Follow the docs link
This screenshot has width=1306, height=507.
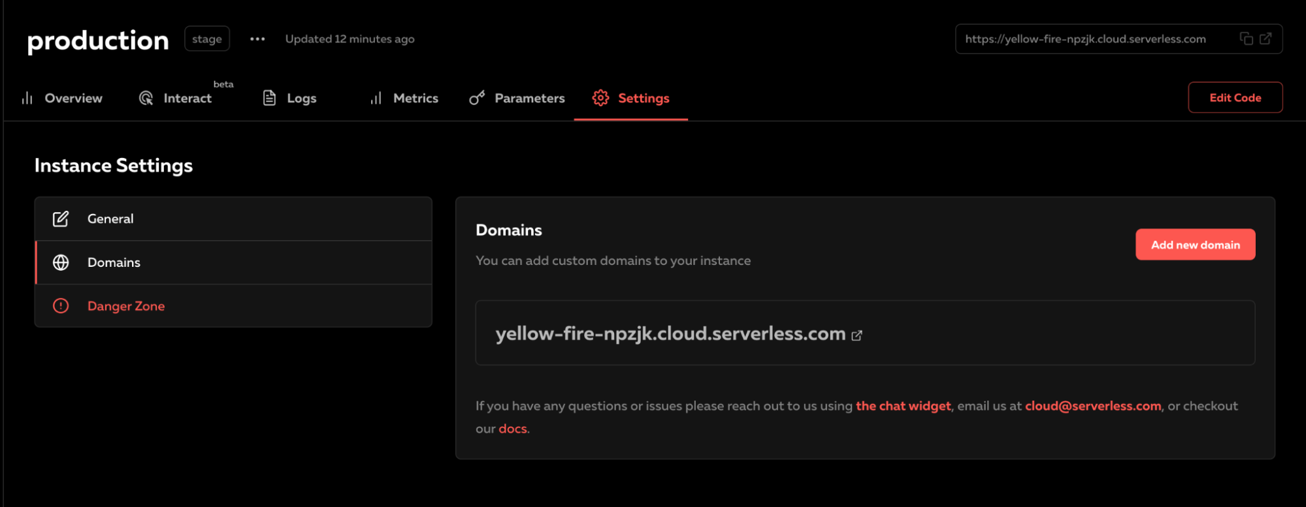pos(512,429)
